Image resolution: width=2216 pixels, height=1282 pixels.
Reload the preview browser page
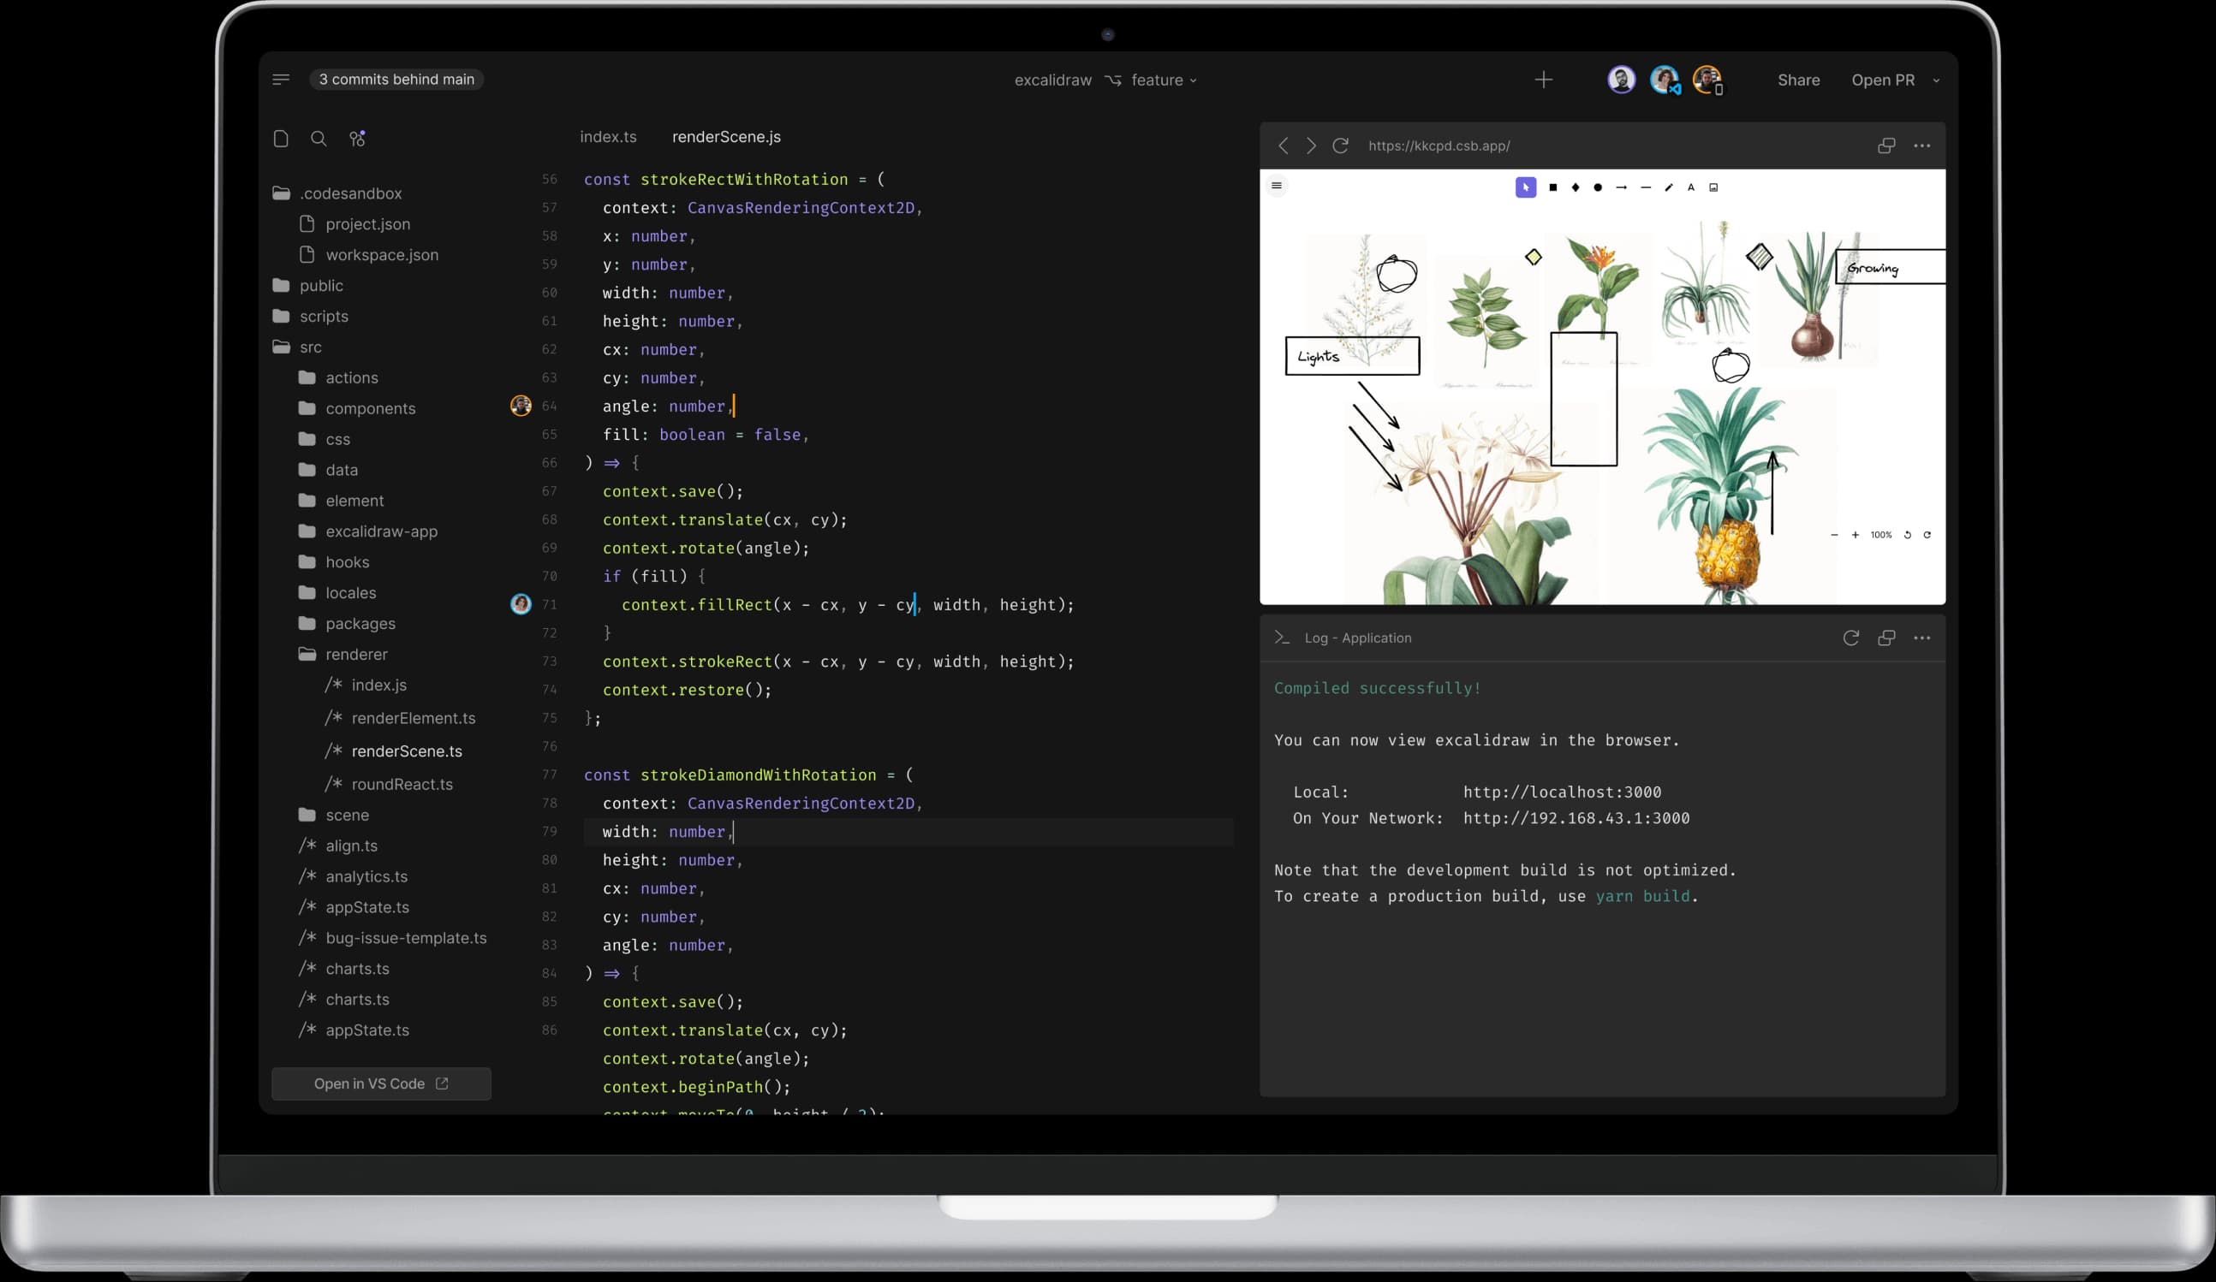click(x=1340, y=145)
